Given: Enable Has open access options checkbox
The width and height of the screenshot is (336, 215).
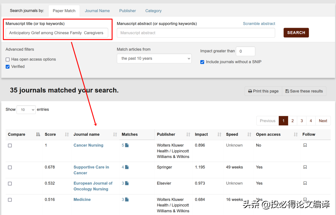Looking at the screenshot, I should click(x=8, y=60).
